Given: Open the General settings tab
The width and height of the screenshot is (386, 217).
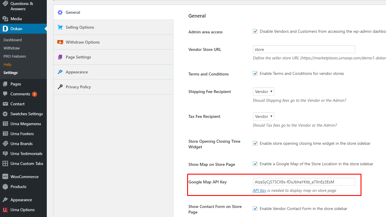Looking at the screenshot, I should (113, 12).
